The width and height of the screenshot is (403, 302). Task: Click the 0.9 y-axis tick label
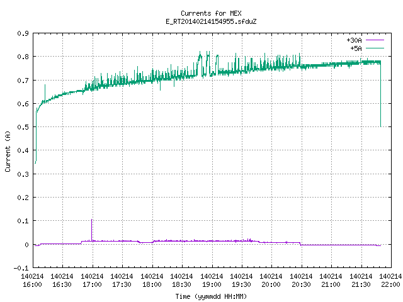click(x=23, y=33)
